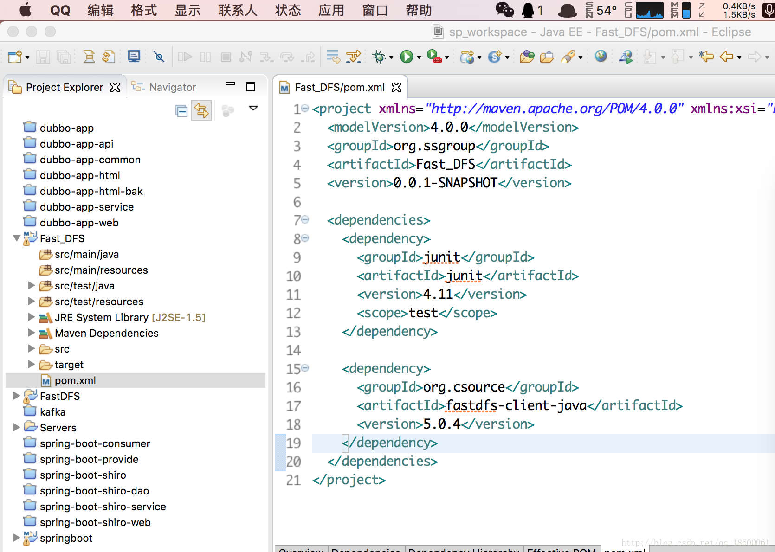Select the dubbo-app-html-bak project

tap(91, 191)
